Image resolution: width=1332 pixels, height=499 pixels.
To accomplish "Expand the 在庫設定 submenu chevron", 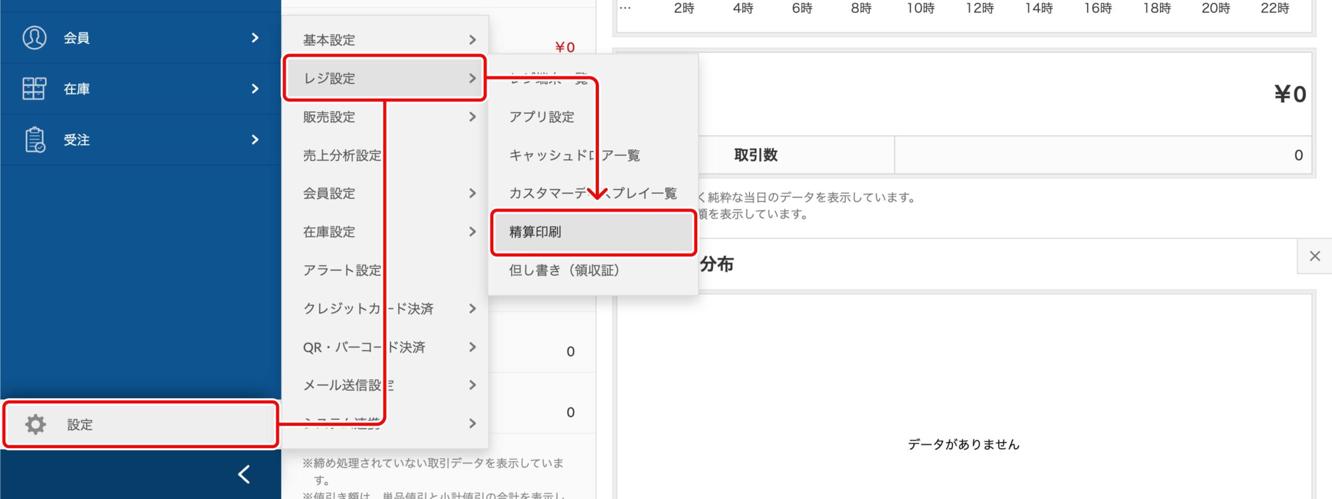I will pos(472,232).
